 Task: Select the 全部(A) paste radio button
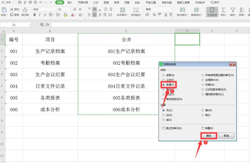pyautogui.click(x=163, y=75)
